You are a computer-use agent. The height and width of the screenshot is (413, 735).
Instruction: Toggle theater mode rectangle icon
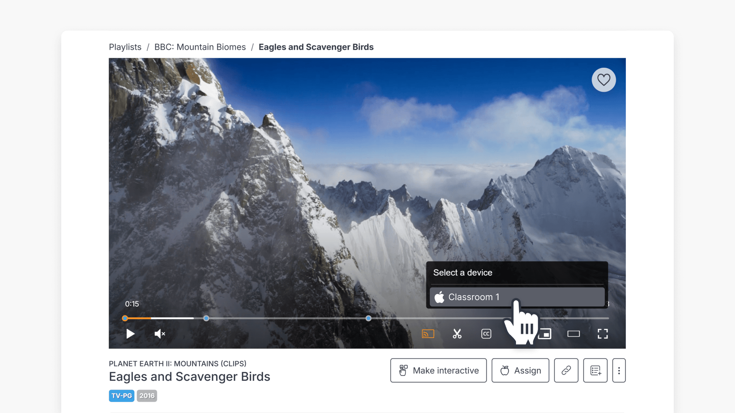point(573,334)
